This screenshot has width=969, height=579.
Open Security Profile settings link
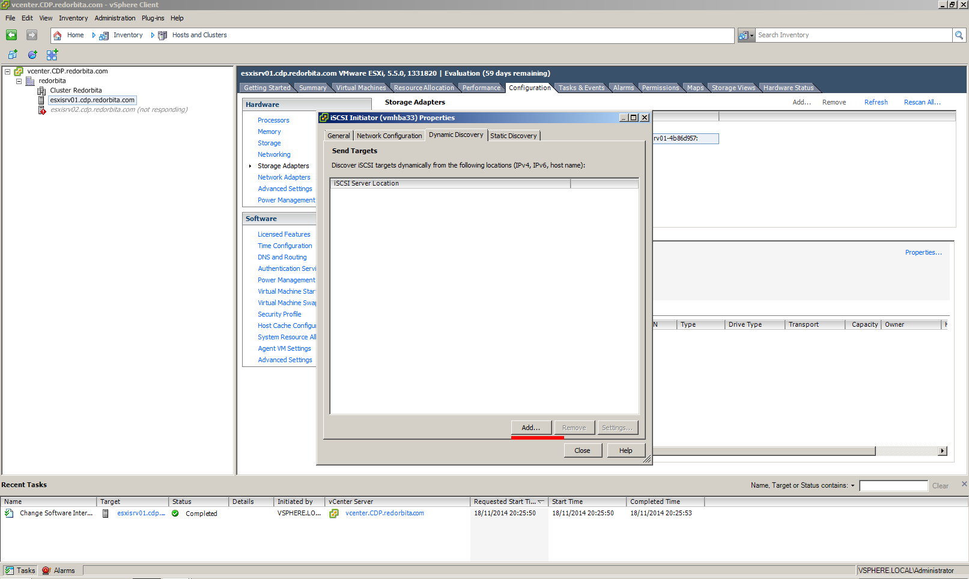pos(279,314)
